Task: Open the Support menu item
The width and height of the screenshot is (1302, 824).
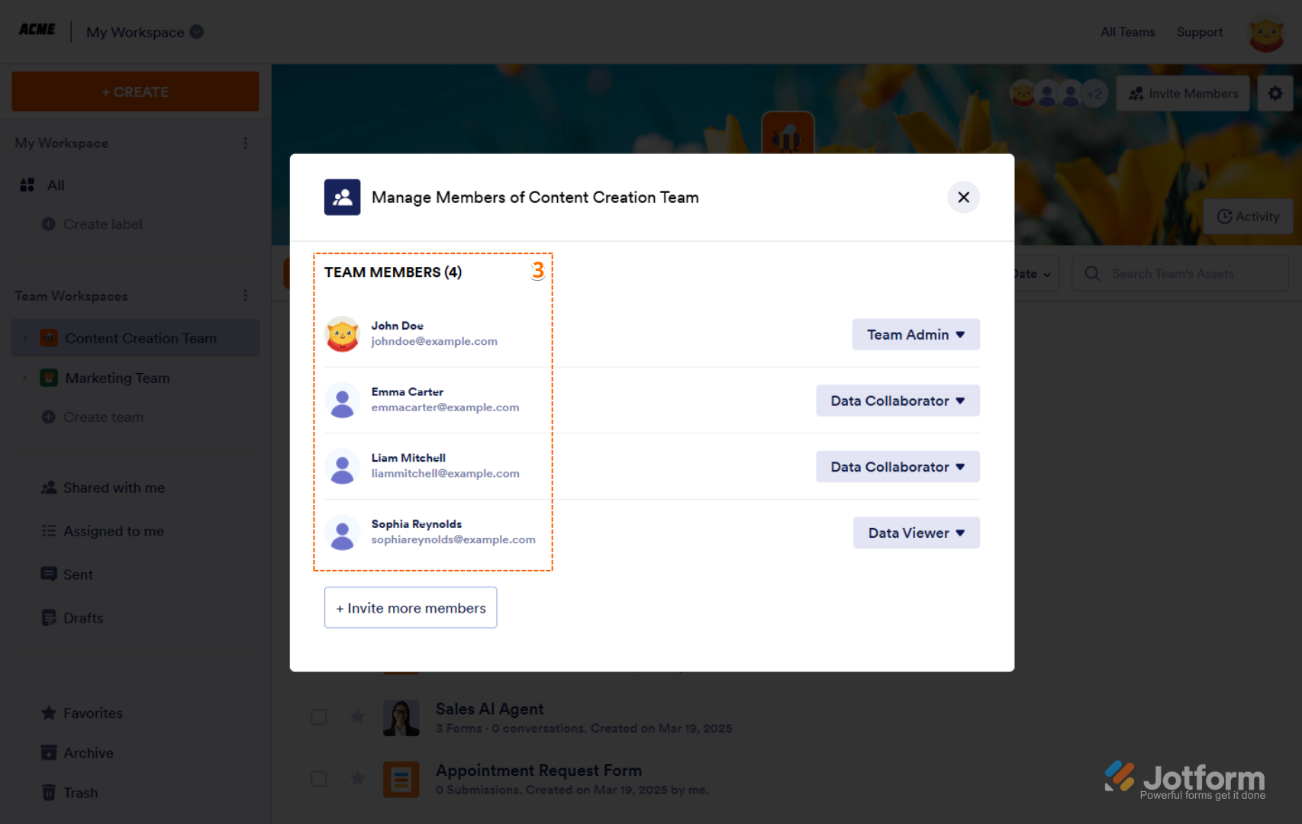Action: pyautogui.click(x=1199, y=32)
